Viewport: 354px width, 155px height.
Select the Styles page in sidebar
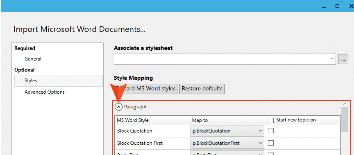(59, 81)
